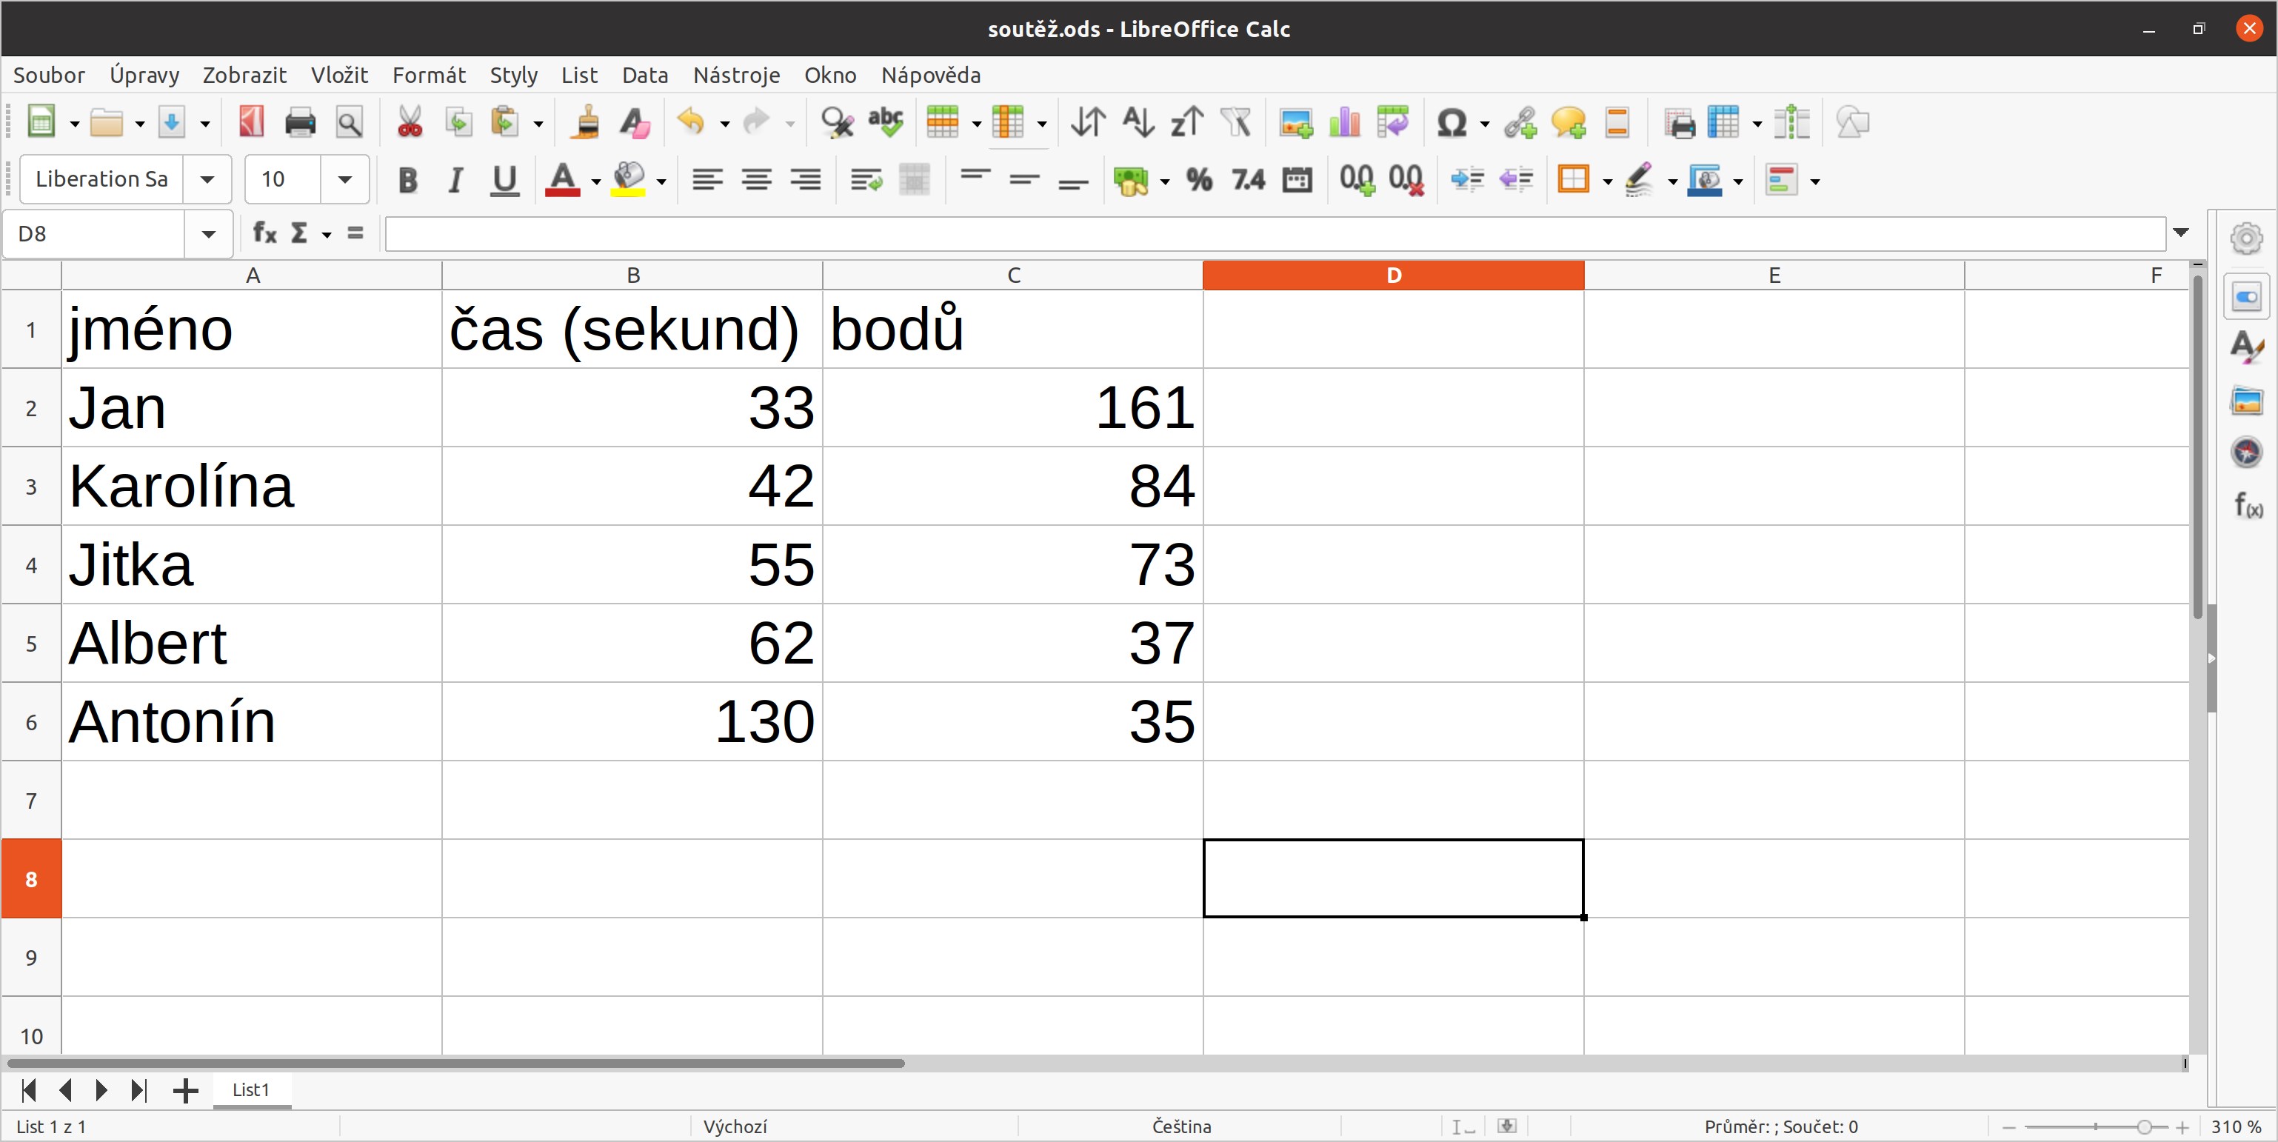Expand the font name dropdown
Screen dimensions: 2278x1142
tap(207, 179)
